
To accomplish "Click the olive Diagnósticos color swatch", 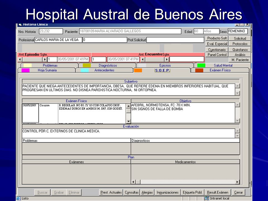I will click(x=87, y=65).
